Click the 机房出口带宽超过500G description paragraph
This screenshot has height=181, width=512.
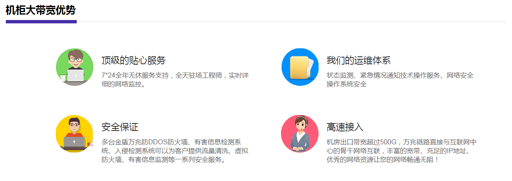click(x=402, y=151)
